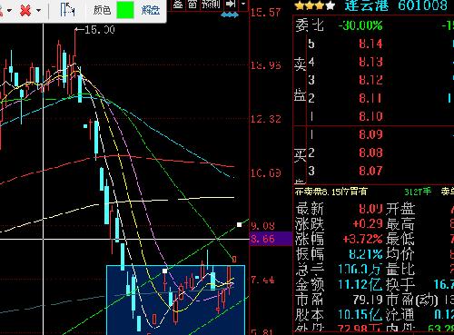Click the 委比 value -30.00%
This screenshot has width=454, height=335.
(360, 25)
